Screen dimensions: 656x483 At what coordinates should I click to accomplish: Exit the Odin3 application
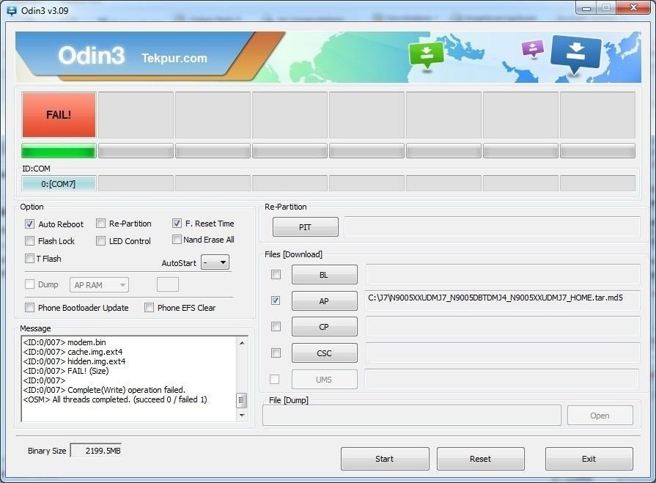(x=589, y=459)
